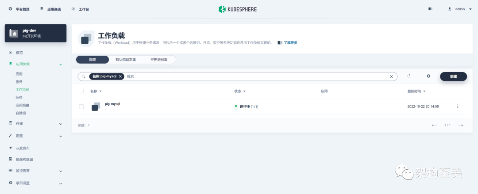Click the pig-mysql deployment icon
The height and width of the screenshot is (194, 478).
pyautogui.click(x=96, y=107)
